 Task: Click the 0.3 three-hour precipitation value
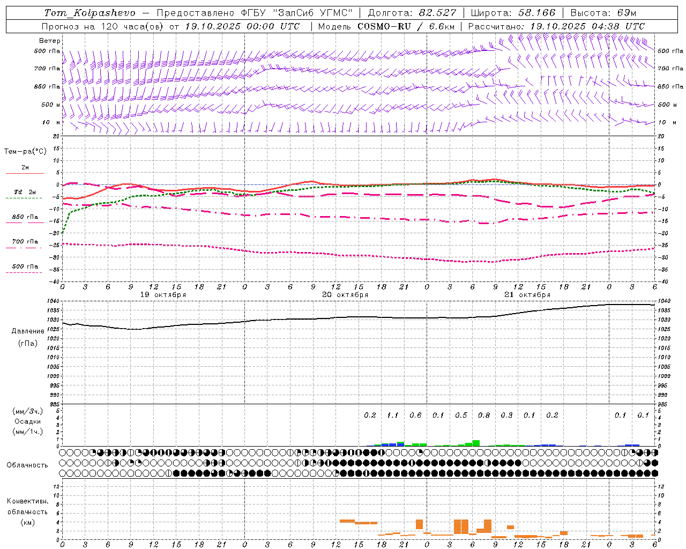pyautogui.click(x=506, y=415)
